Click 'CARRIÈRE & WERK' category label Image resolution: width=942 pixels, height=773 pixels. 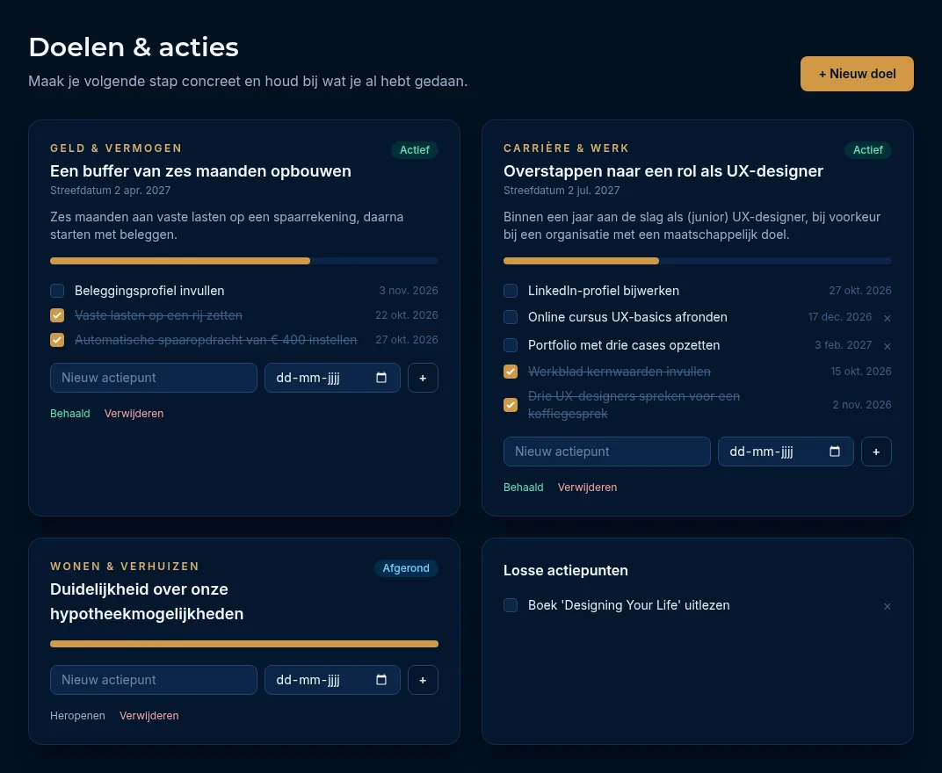click(x=567, y=148)
